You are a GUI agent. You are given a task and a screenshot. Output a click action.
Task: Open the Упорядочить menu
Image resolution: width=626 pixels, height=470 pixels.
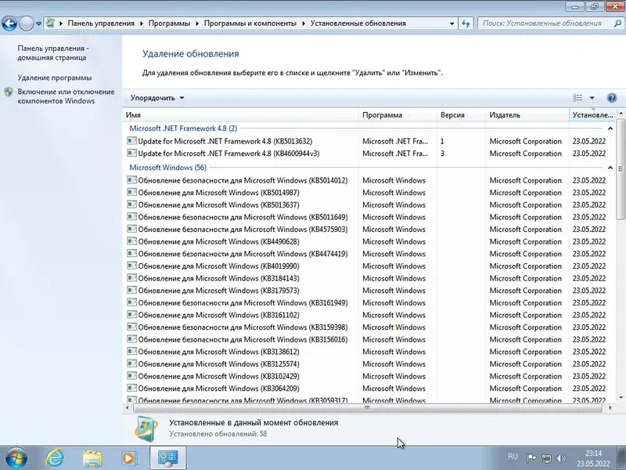pos(157,98)
